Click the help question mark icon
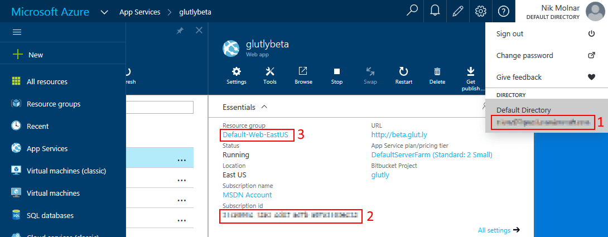 coord(503,11)
